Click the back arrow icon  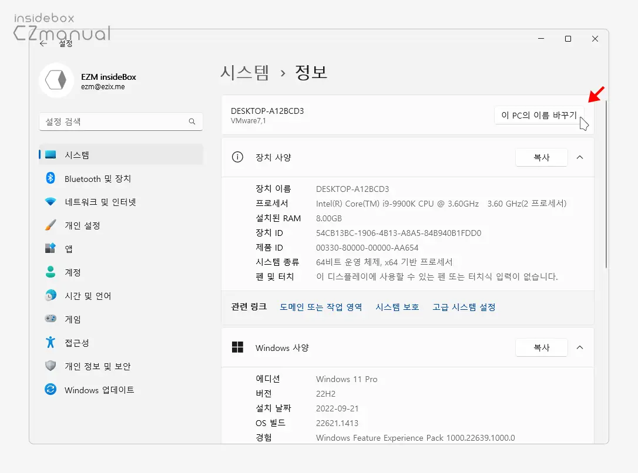43,43
